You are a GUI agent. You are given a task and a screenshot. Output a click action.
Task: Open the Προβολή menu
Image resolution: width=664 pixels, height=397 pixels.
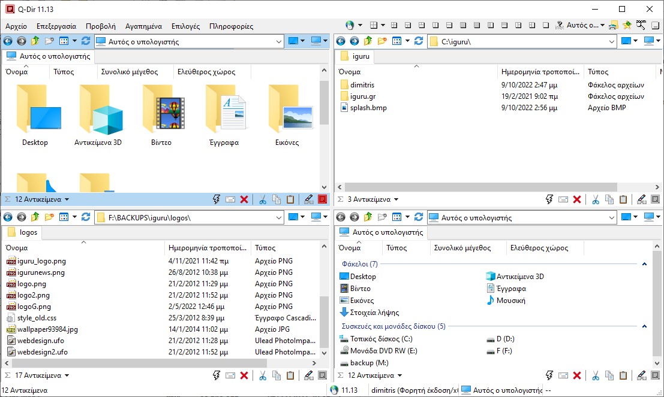[x=100, y=26]
